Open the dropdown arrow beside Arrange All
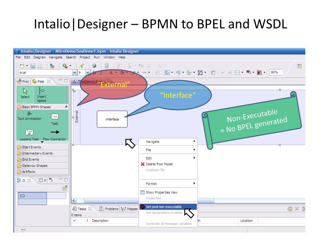The width and height of the screenshot is (321, 241). [183, 72]
